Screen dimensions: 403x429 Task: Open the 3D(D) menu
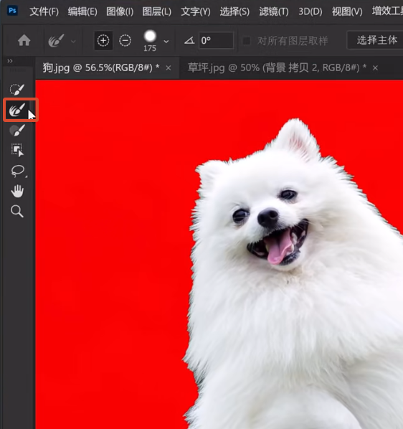pyautogui.click(x=310, y=11)
